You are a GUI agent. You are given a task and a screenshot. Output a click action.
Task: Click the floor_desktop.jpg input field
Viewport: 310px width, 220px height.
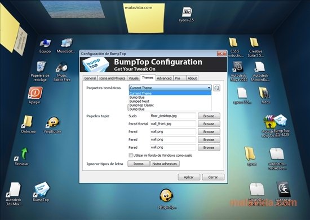[x=173, y=116]
